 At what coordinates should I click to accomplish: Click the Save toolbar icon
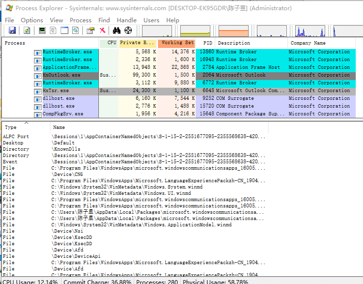click(x=12, y=31)
